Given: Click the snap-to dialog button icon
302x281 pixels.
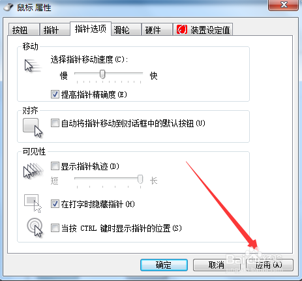Looking at the screenshot, I should coord(33,128).
